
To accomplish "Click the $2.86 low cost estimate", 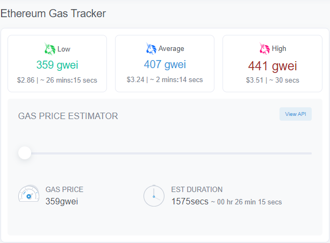I will [x=26, y=80].
